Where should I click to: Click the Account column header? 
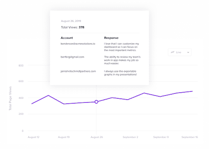(x=67, y=38)
